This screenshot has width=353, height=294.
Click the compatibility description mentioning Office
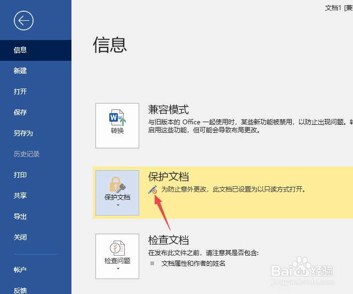point(250,126)
